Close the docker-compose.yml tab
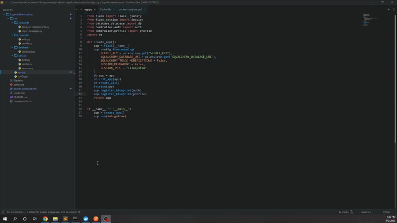This screenshot has height=223, width=397. pyautogui.click(x=145, y=10)
